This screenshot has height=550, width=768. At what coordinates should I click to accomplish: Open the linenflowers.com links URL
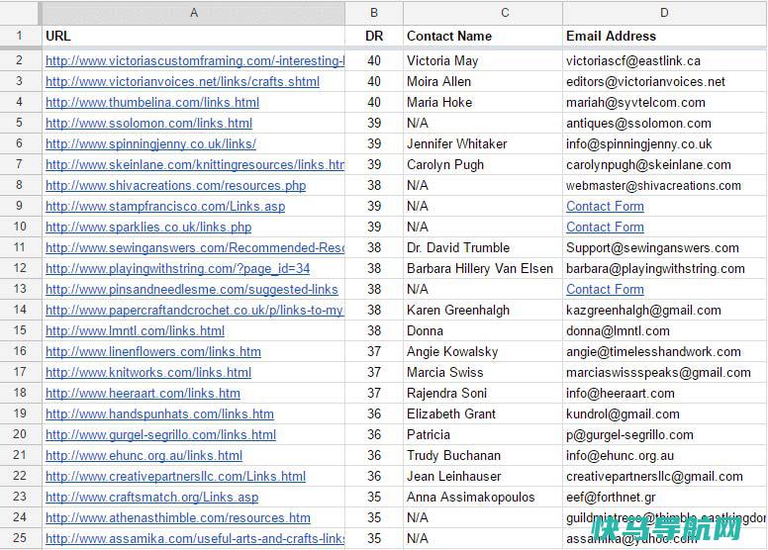[x=153, y=351]
